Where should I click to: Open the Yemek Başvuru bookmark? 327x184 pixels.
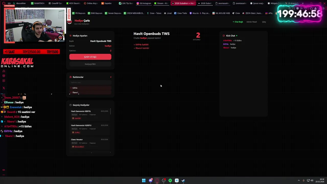pos(113,13)
